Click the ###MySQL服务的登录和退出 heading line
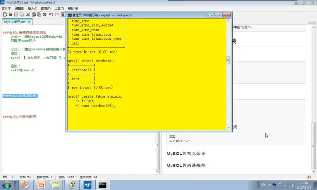Viewport: 317px width, 190px height. 24,32
